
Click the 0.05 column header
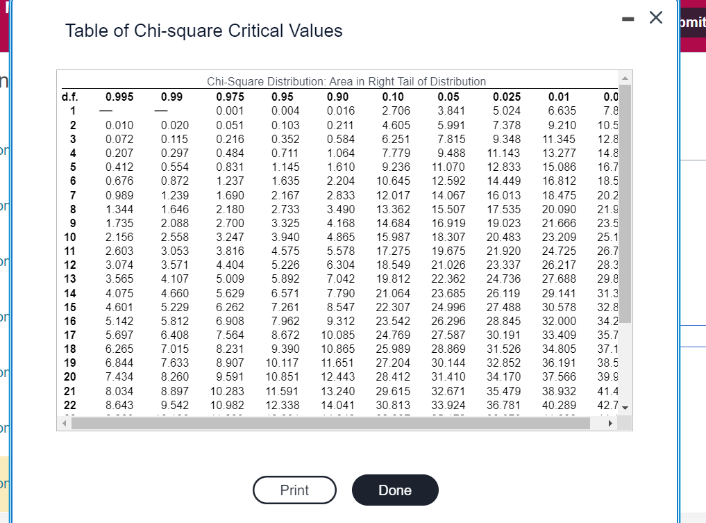(447, 97)
